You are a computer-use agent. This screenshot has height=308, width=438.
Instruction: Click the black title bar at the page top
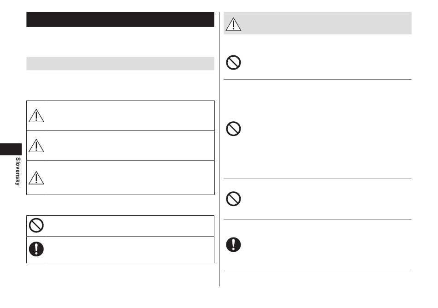pos(120,19)
